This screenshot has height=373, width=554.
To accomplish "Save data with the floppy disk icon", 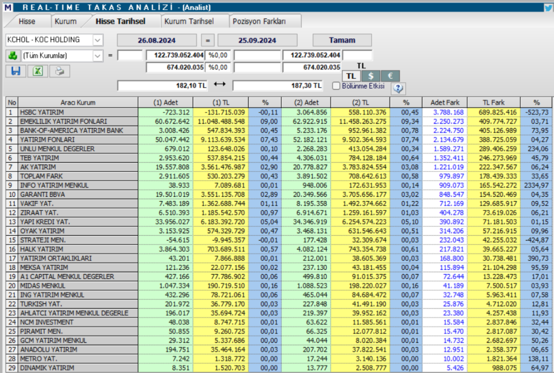I will (16, 71).
